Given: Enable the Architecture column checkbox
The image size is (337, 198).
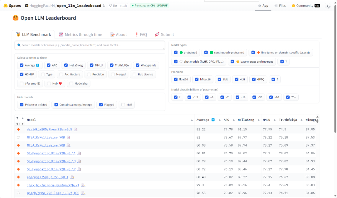Looking at the screenshot, I should 61,74.
